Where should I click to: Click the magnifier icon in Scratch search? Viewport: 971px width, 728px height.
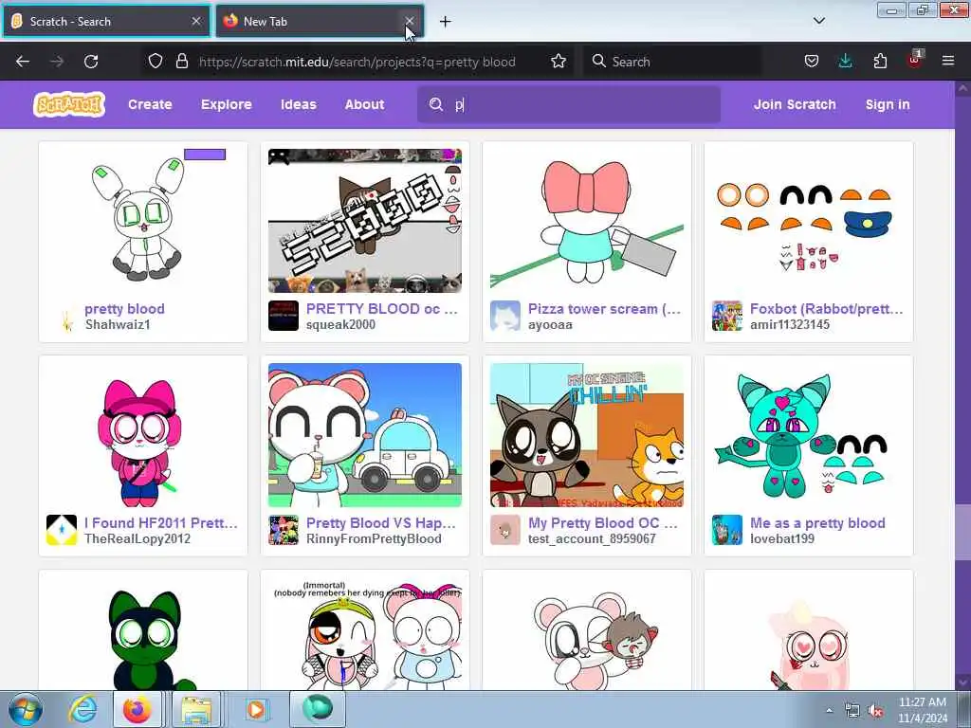(x=436, y=104)
